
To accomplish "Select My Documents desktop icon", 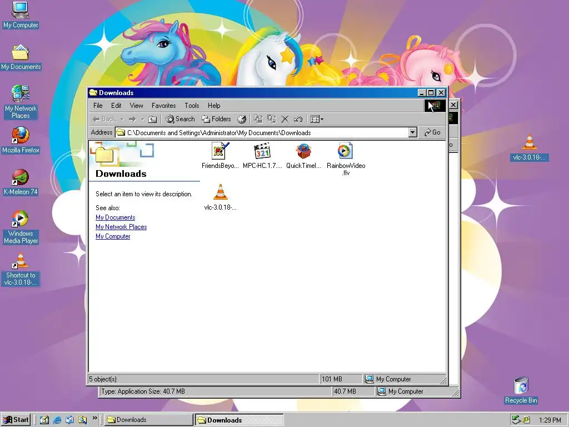I will [x=21, y=57].
